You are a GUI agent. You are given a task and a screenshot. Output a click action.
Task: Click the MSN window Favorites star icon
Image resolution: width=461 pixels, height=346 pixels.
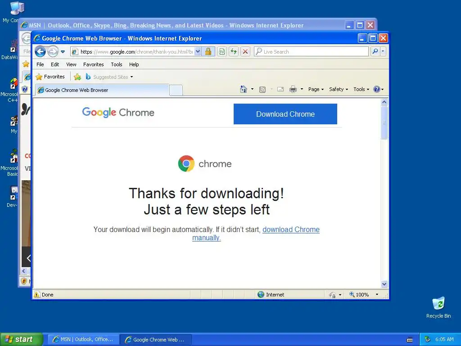coord(26,64)
